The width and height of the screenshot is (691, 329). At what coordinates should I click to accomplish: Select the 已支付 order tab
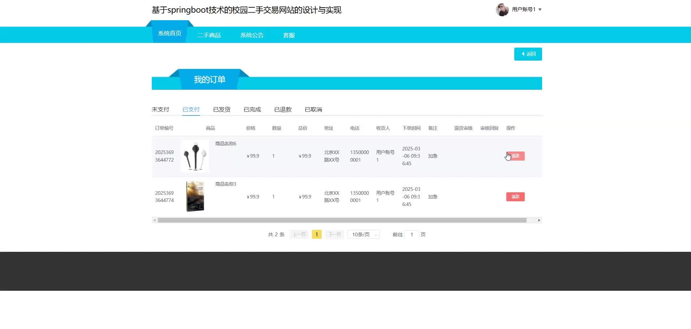[x=191, y=109]
